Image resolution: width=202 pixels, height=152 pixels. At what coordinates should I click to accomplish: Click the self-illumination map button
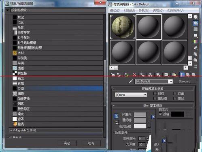point(188,114)
